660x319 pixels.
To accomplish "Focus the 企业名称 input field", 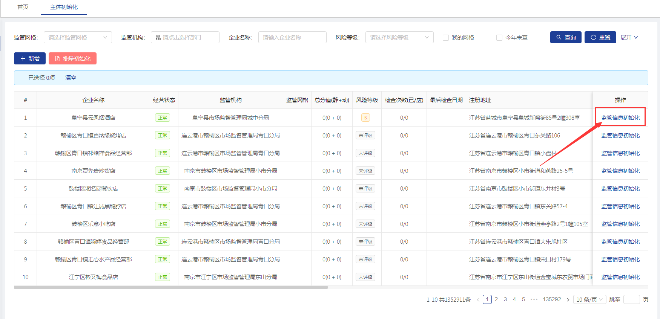I will coord(292,37).
